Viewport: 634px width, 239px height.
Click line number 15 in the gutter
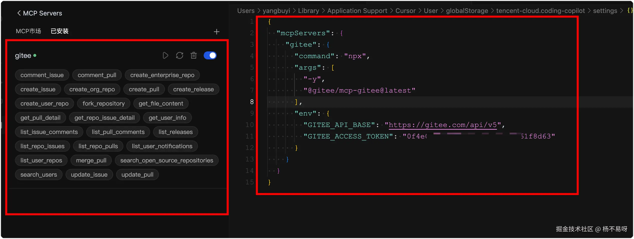(249, 182)
